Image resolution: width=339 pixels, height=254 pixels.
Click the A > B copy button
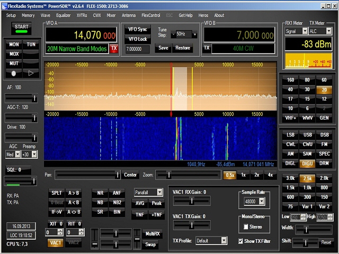tap(74, 193)
